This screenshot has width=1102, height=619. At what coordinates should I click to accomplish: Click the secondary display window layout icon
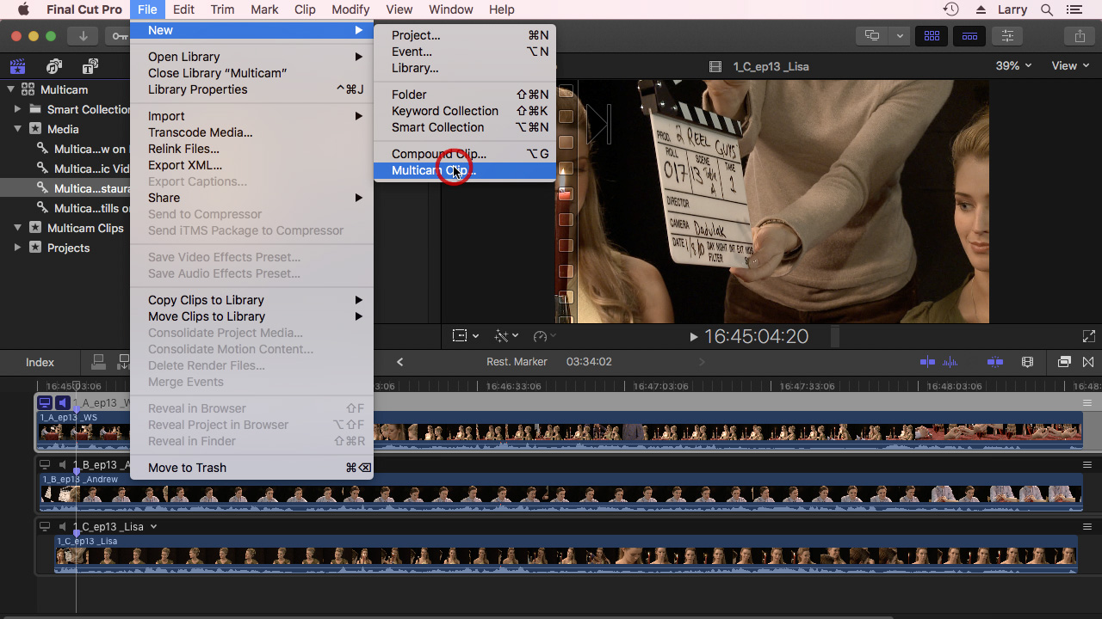click(873, 36)
